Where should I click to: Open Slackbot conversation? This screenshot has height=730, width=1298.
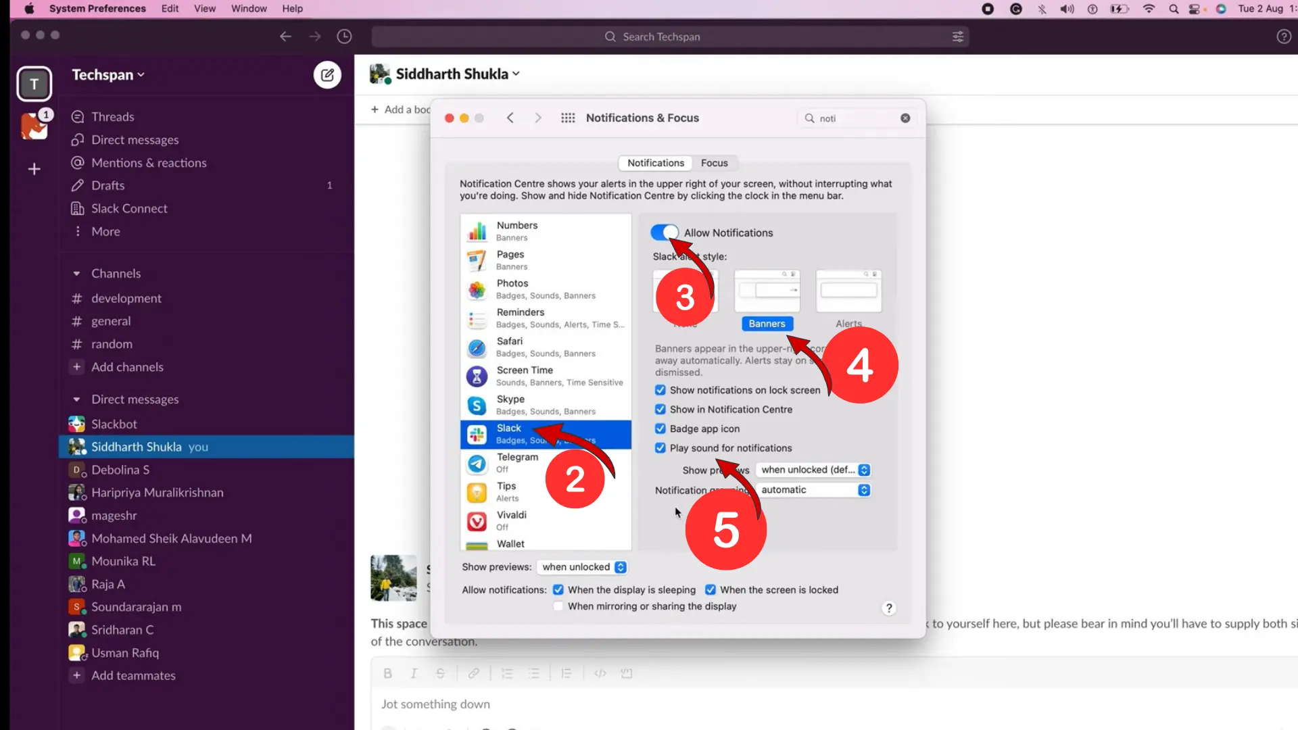click(114, 424)
